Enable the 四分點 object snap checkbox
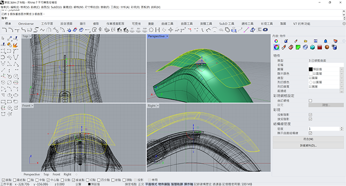 99,180
